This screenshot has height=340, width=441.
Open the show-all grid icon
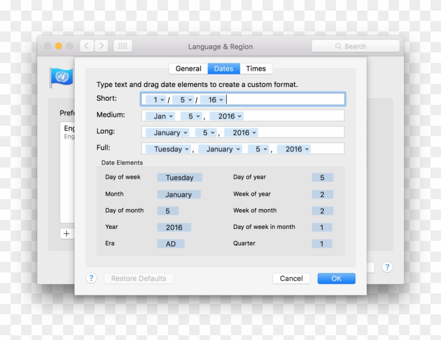(x=123, y=46)
